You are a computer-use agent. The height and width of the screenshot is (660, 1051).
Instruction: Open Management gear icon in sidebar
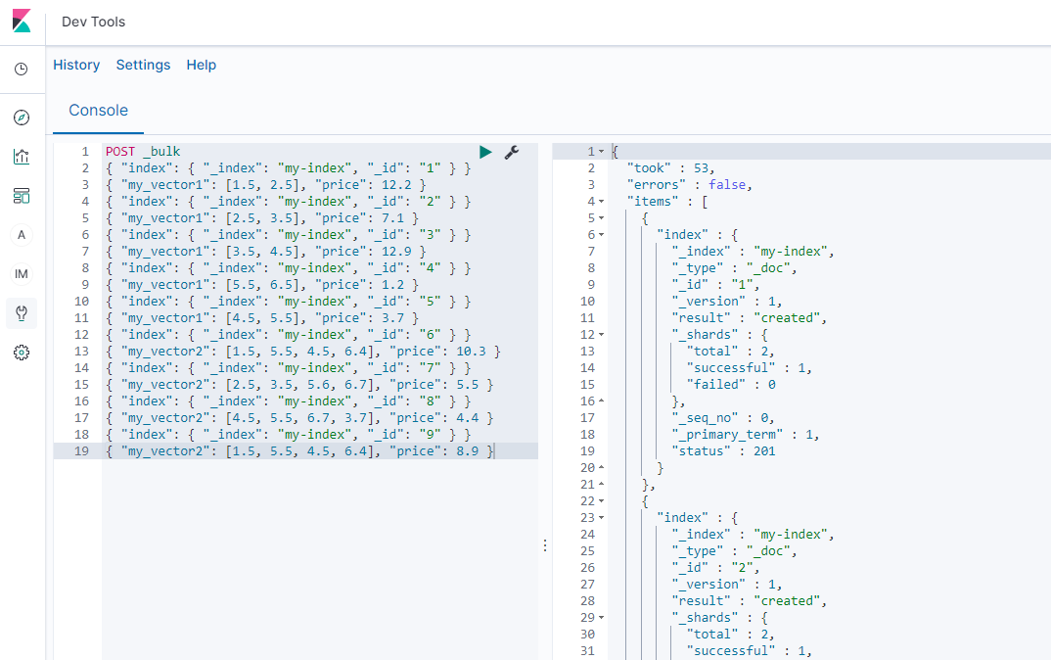coord(22,353)
